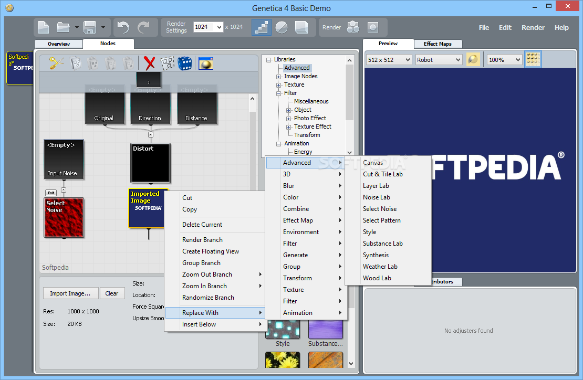Choose Cut in the context menu
583x380 pixels.
point(215,198)
